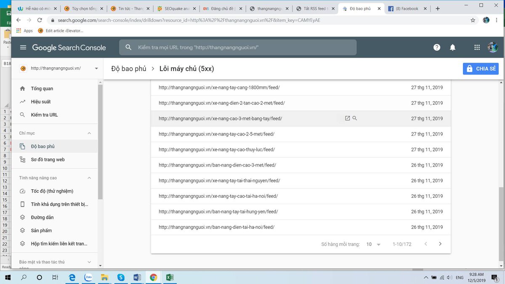Open Sơ đồ trang web in the sidebar
505x284 pixels.
pos(54,159)
